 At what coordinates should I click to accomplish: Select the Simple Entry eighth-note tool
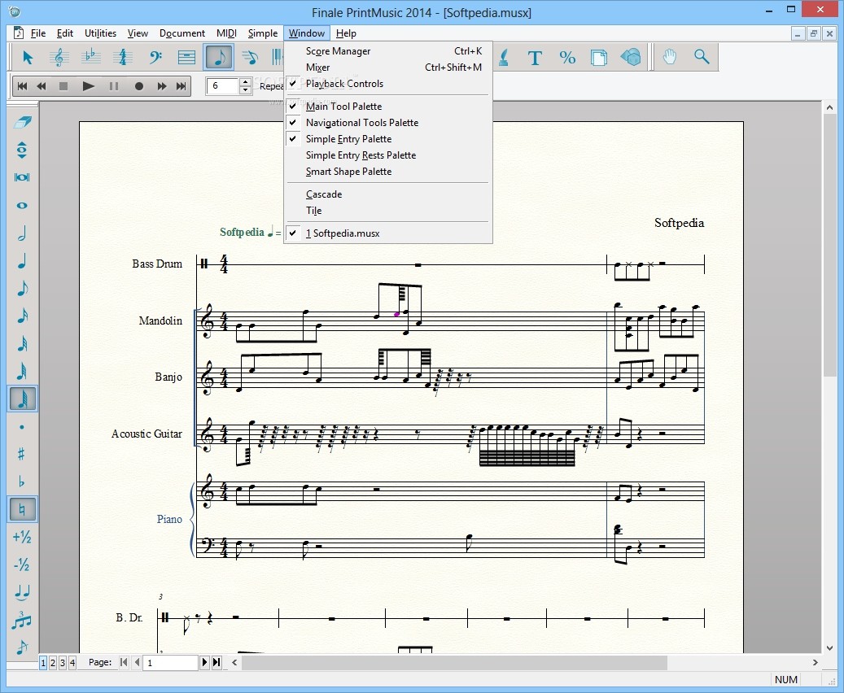pos(219,57)
